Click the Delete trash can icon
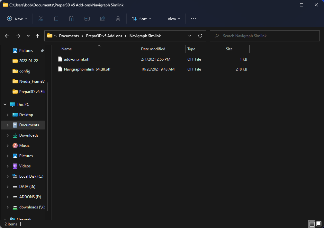Viewport: 324px width, 228px height. [x=118, y=19]
